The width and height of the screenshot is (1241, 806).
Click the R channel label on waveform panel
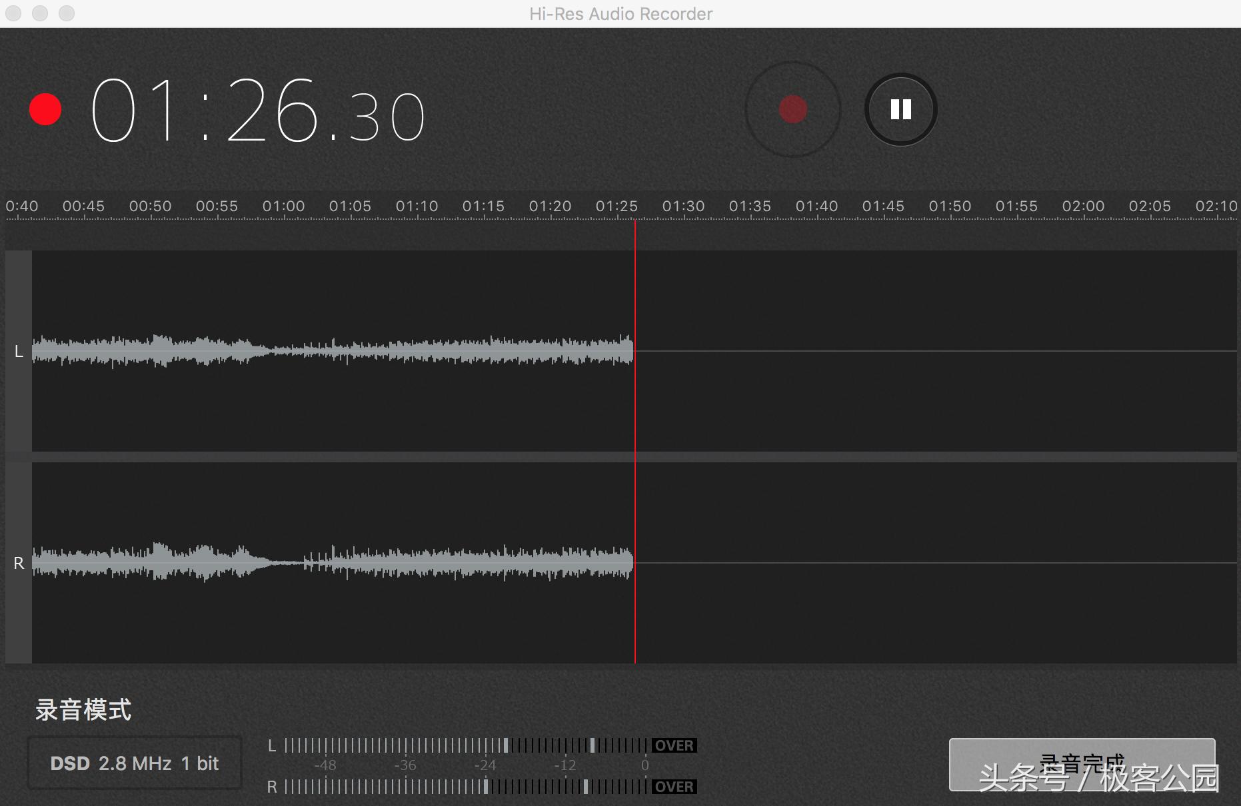(18, 562)
